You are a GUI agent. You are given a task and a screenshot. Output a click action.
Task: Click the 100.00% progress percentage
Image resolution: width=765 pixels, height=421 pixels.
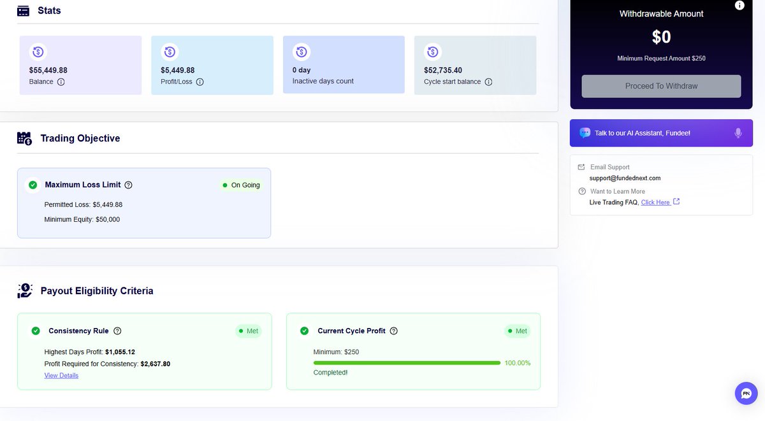[518, 363]
